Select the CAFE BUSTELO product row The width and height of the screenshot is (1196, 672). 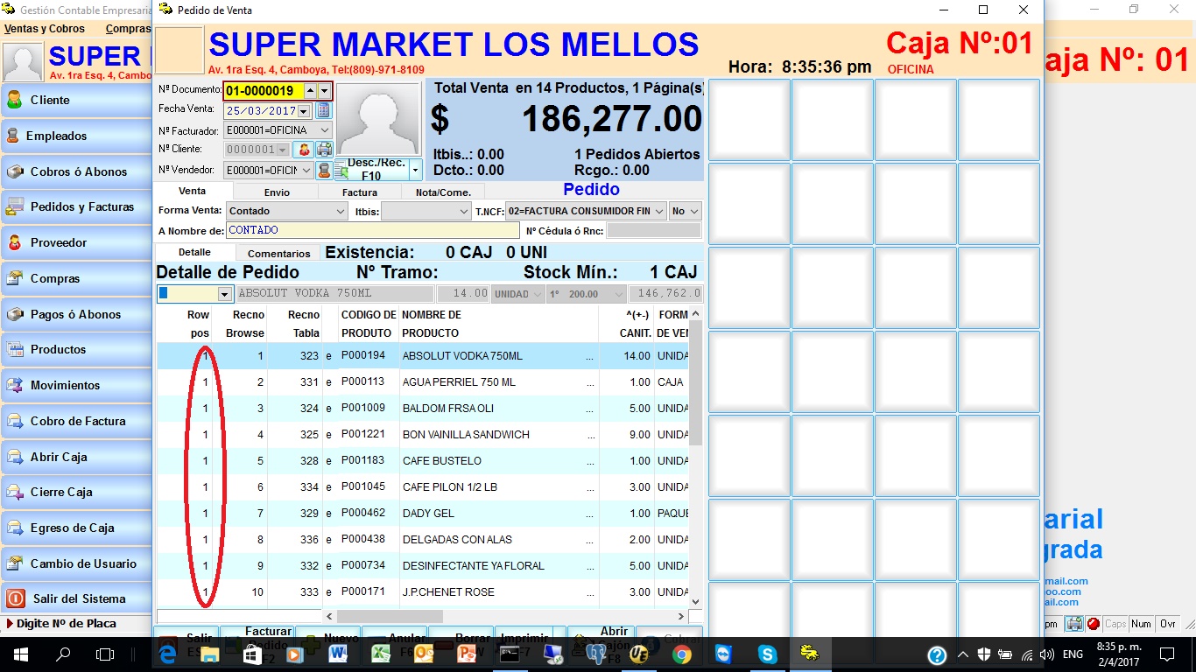(x=441, y=461)
